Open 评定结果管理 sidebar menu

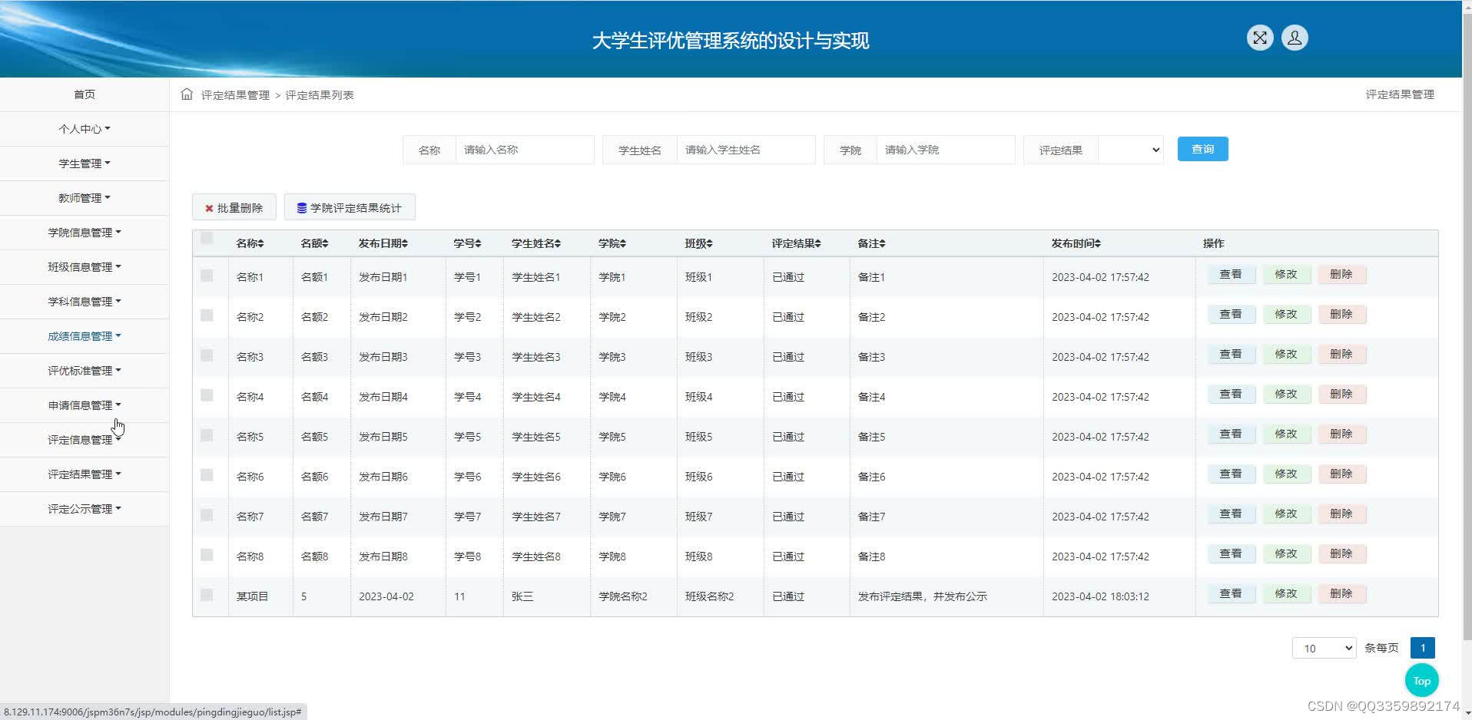[x=85, y=474]
